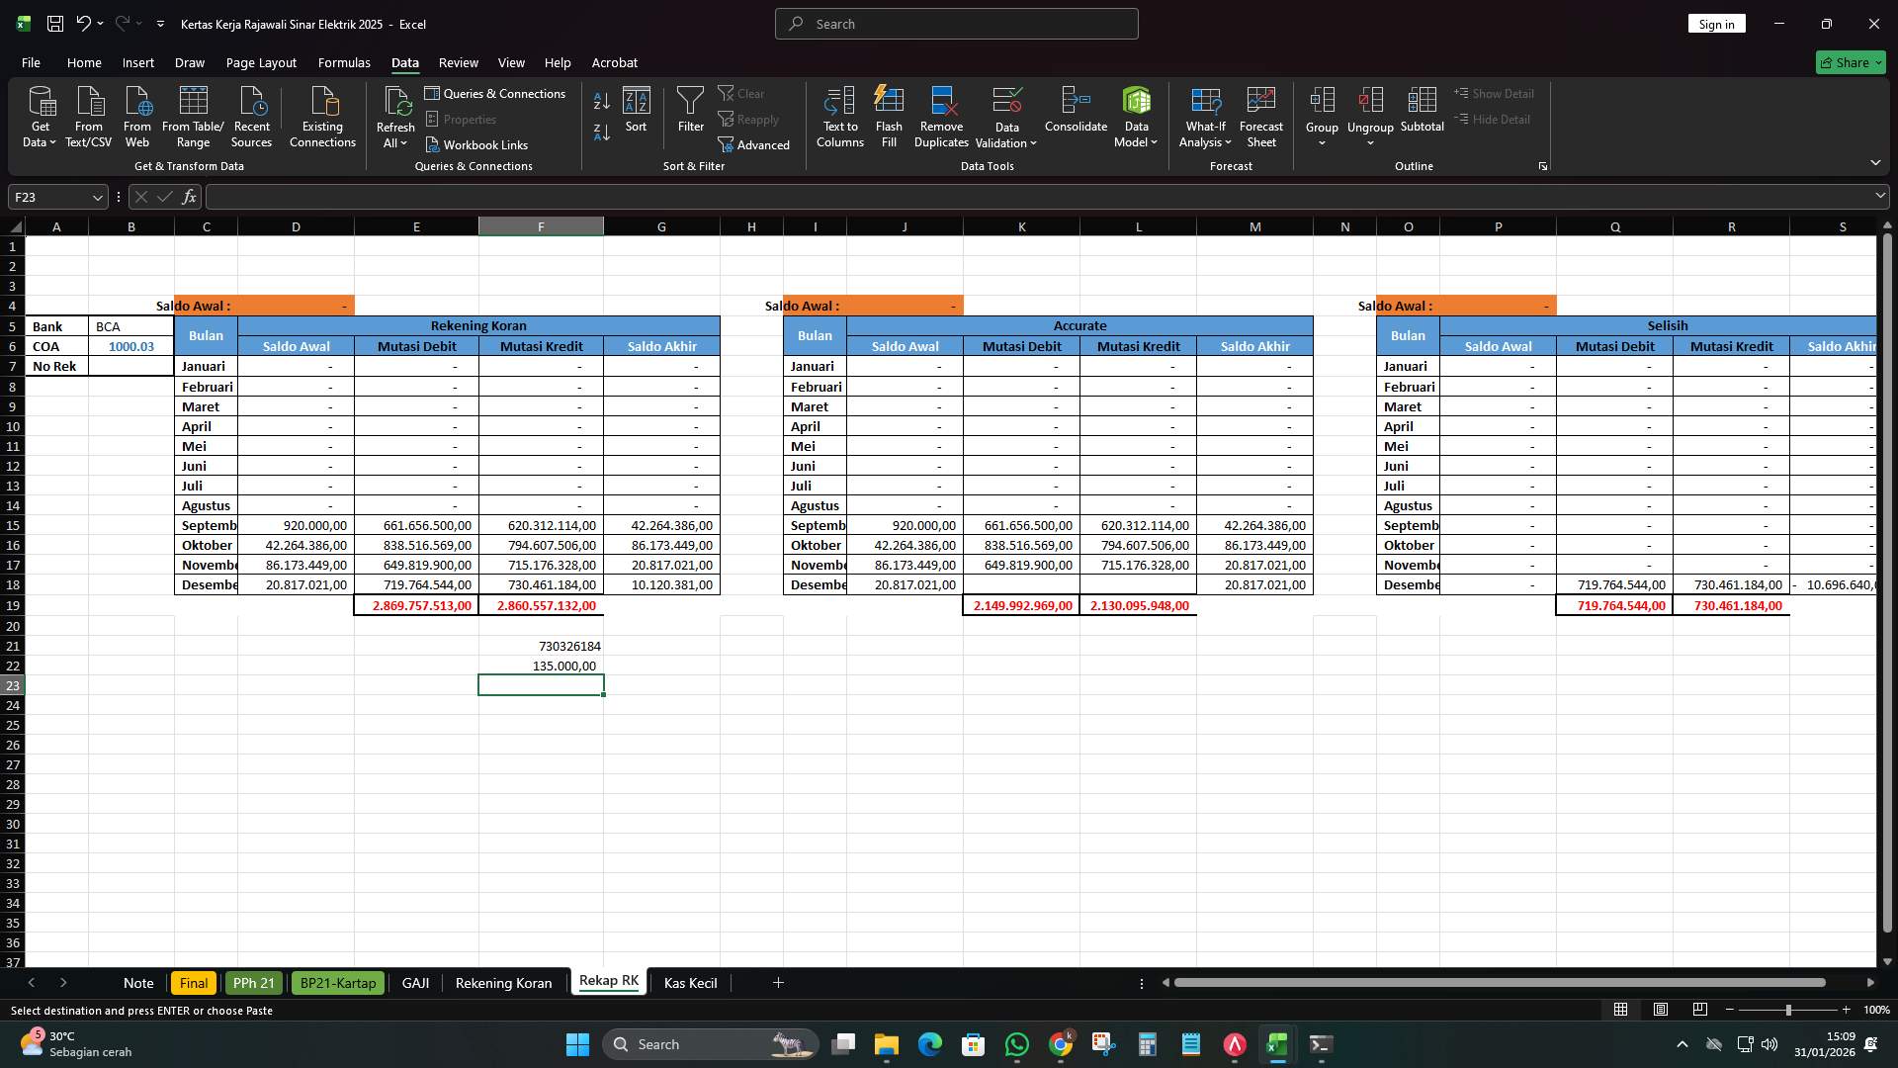This screenshot has height=1068, width=1898.
Task: Select the Consolidate data tool
Action: (x=1076, y=116)
